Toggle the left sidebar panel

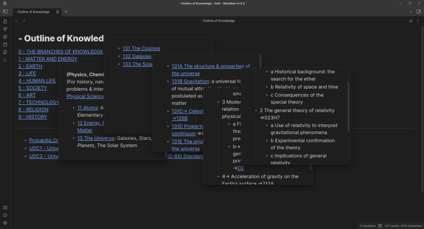[5, 11]
